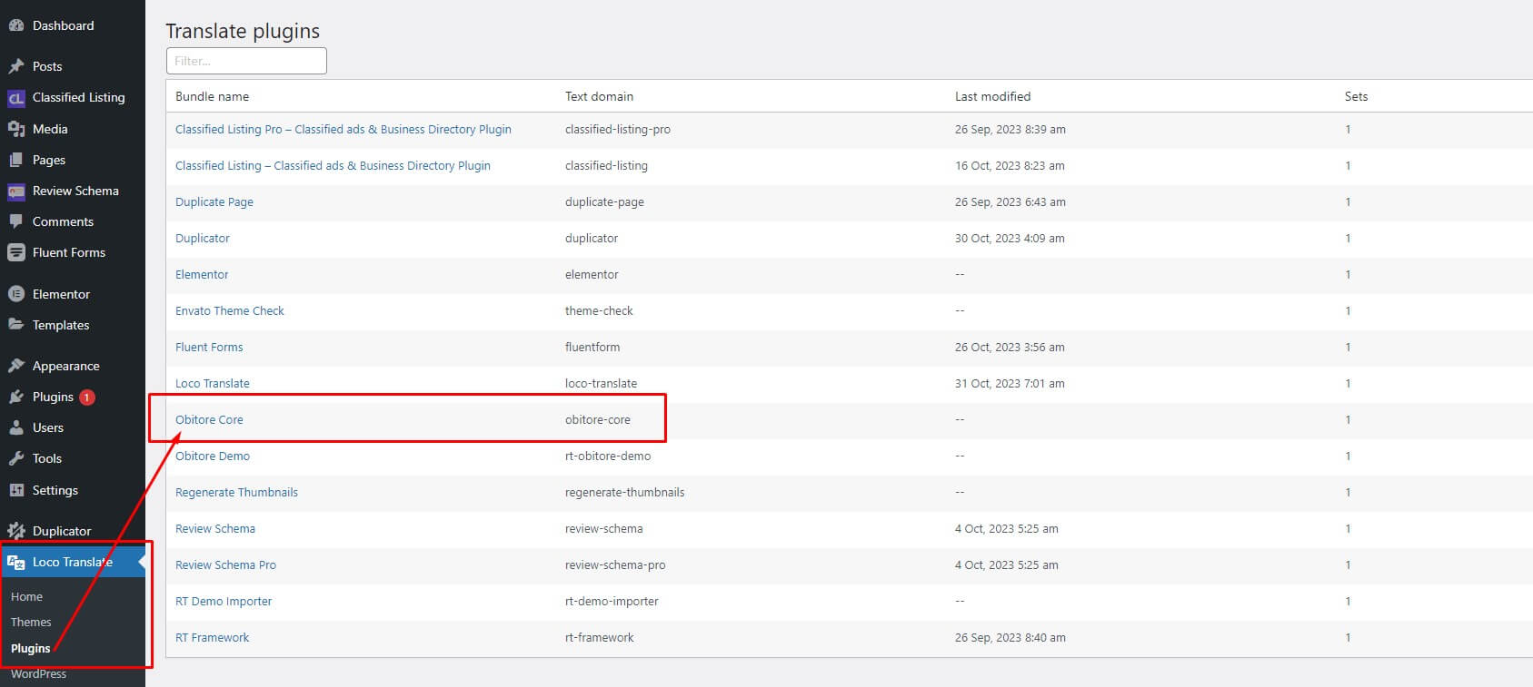This screenshot has height=687, width=1533.
Task: Open the Duplicator bundle link
Action: tap(203, 238)
